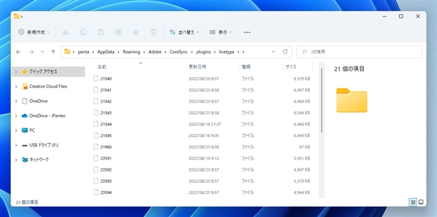Open the 新規作成 (New) menu

tap(34, 32)
